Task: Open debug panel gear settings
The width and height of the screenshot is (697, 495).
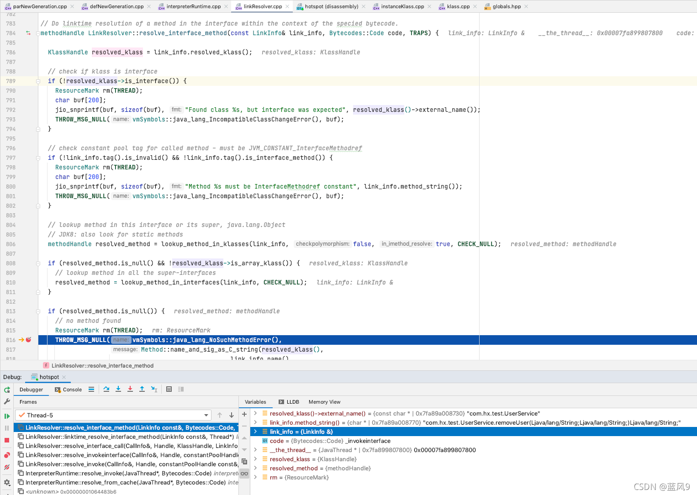Action: point(7,482)
